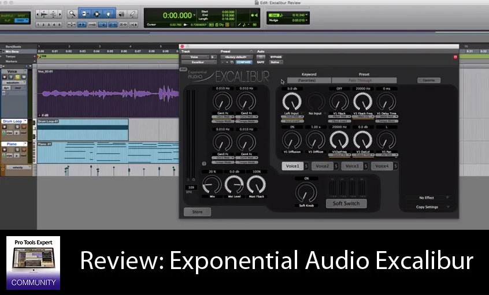Image resolution: width=489 pixels, height=295 pixels.
Task: Select the Scrubber speaker tool
Action: point(121,14)
